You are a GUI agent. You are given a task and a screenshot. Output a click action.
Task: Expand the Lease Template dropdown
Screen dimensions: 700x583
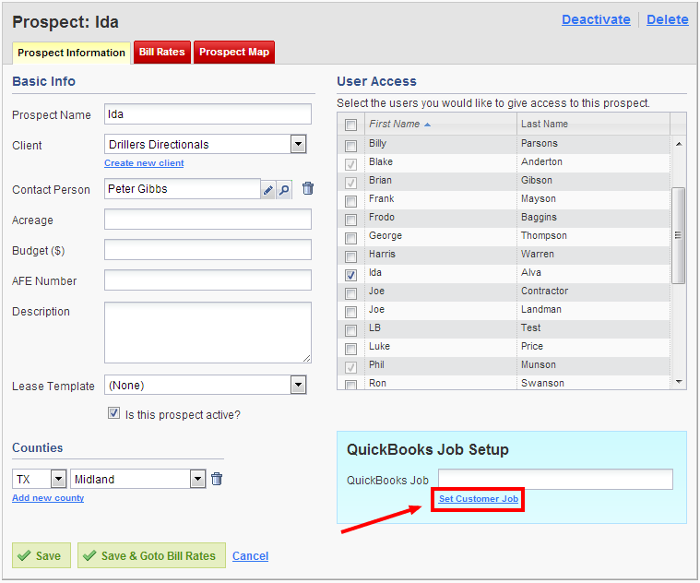(x=298, y=386)
